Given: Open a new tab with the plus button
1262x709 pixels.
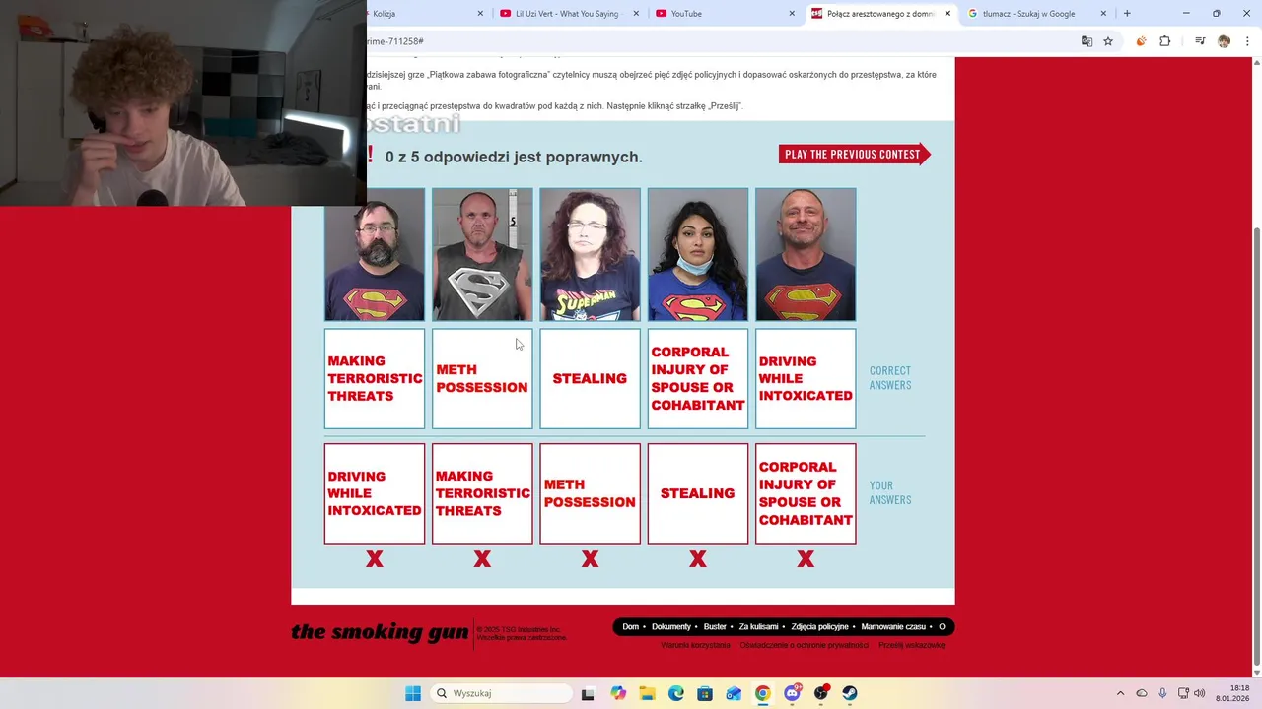Looking at the screenshot, I should tap(1127, 14).
